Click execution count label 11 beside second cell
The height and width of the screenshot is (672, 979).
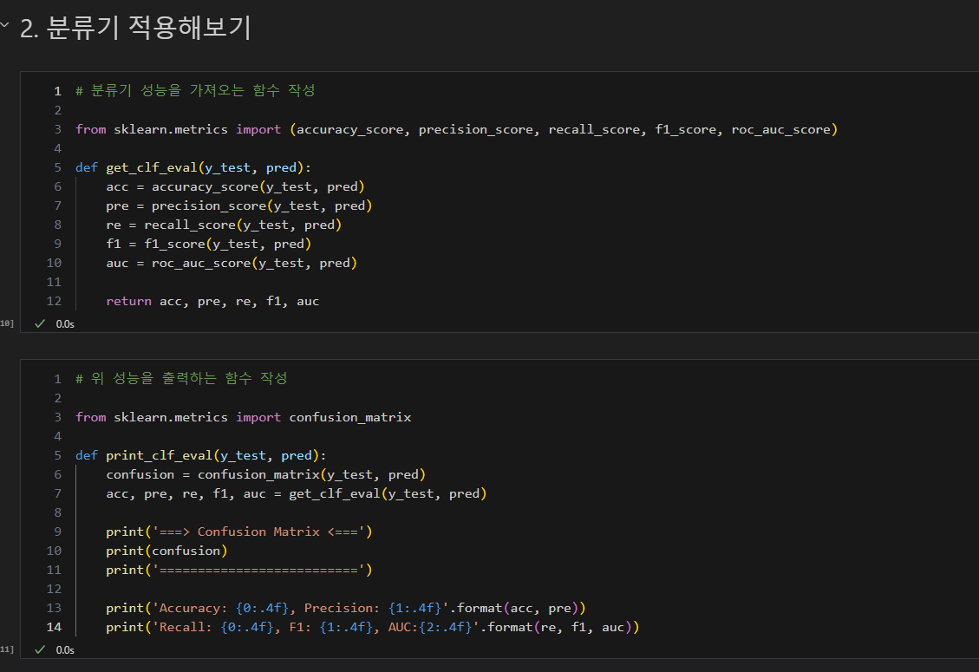[x=7, y=649]
